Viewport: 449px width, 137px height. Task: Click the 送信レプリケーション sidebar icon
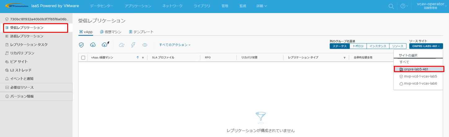point(7,36)
